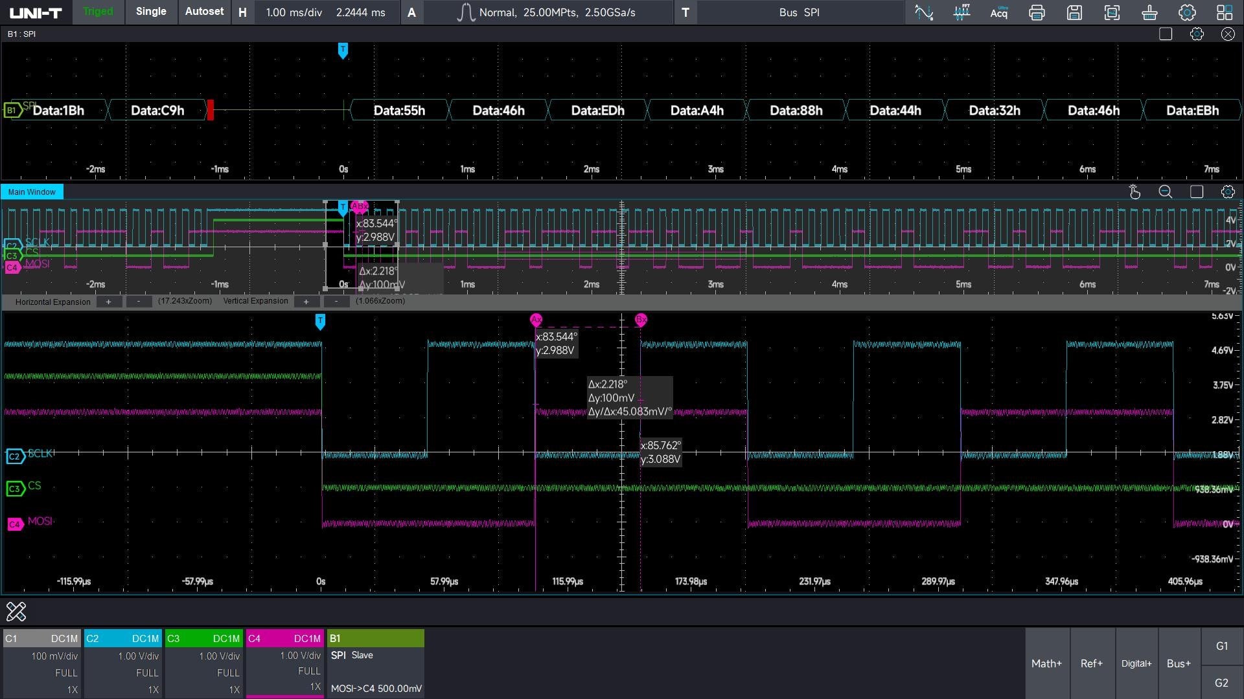
Task: Open the cursor measurement tool
Action: pos(924,12)
